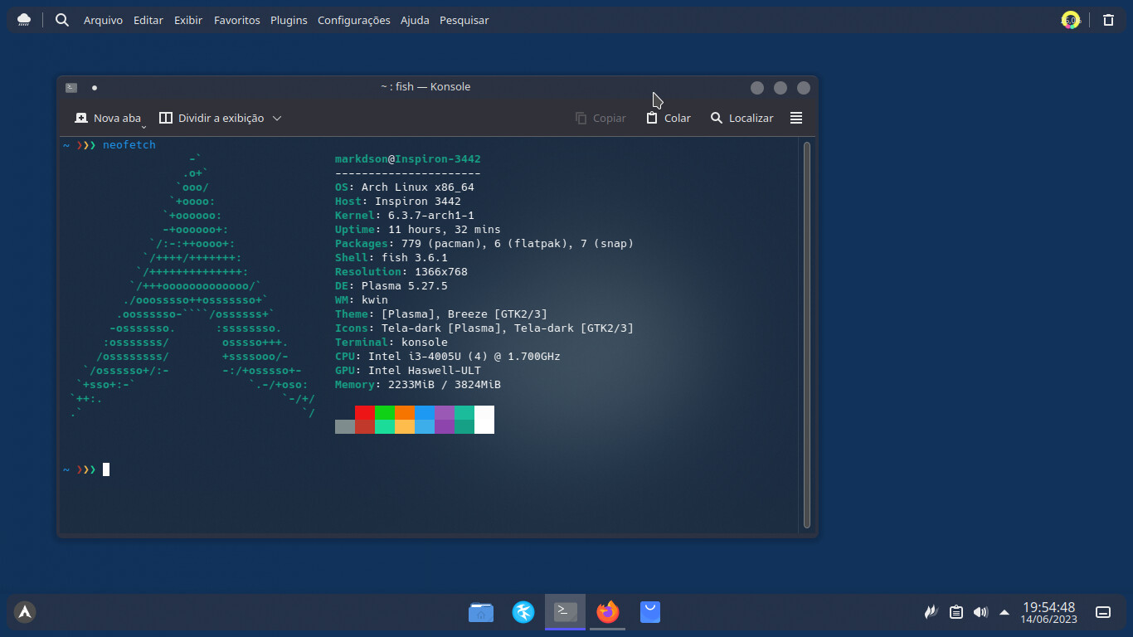Screen dimensions: 1133x637
Task: Click the blue bird icon in the taskbar
Action: [523, 612]
